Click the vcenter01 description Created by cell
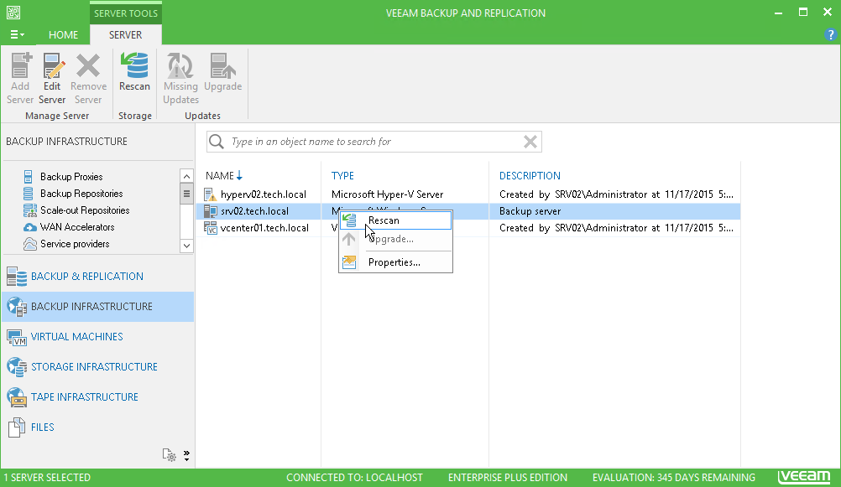Image resolution: width=841 pixels, height=487 pixels. (x=616, y=228)
